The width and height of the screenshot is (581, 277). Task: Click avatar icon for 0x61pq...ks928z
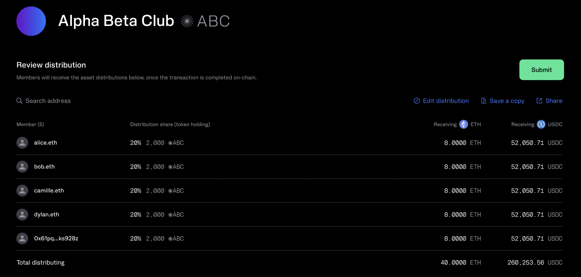click(x=22, y=239)
